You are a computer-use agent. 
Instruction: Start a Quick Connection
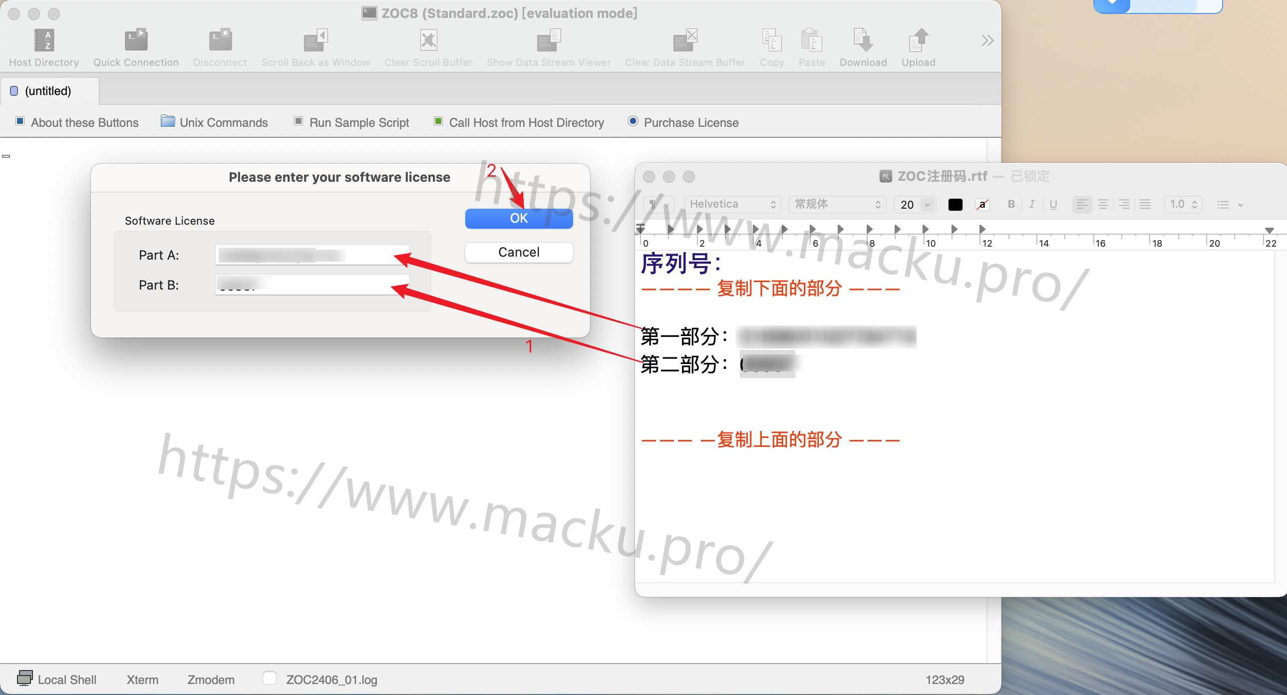(x=135, y=48)
